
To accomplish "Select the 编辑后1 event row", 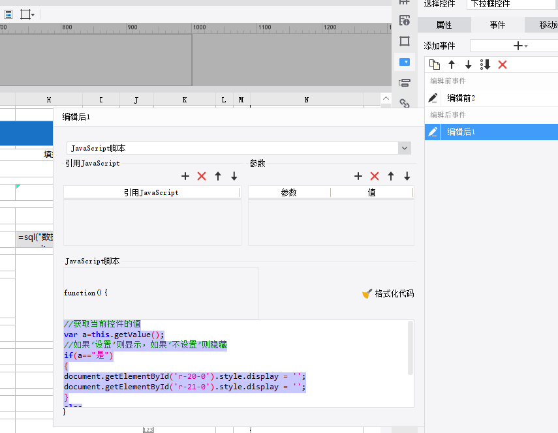I will point(491,132).
